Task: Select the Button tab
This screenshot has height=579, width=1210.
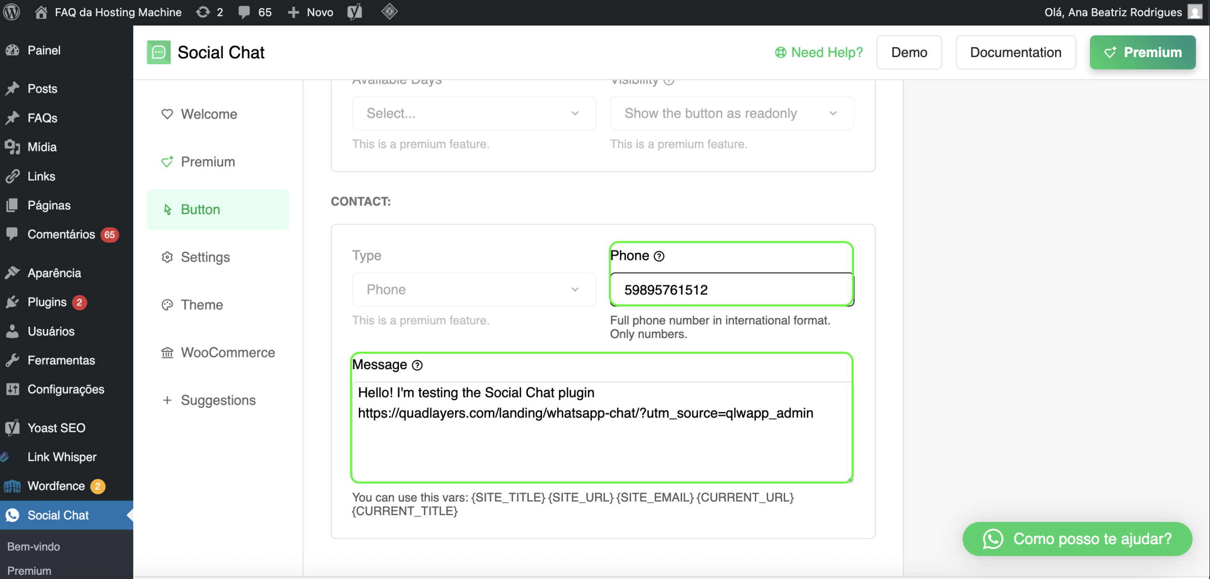Action: tap(218, 209)
